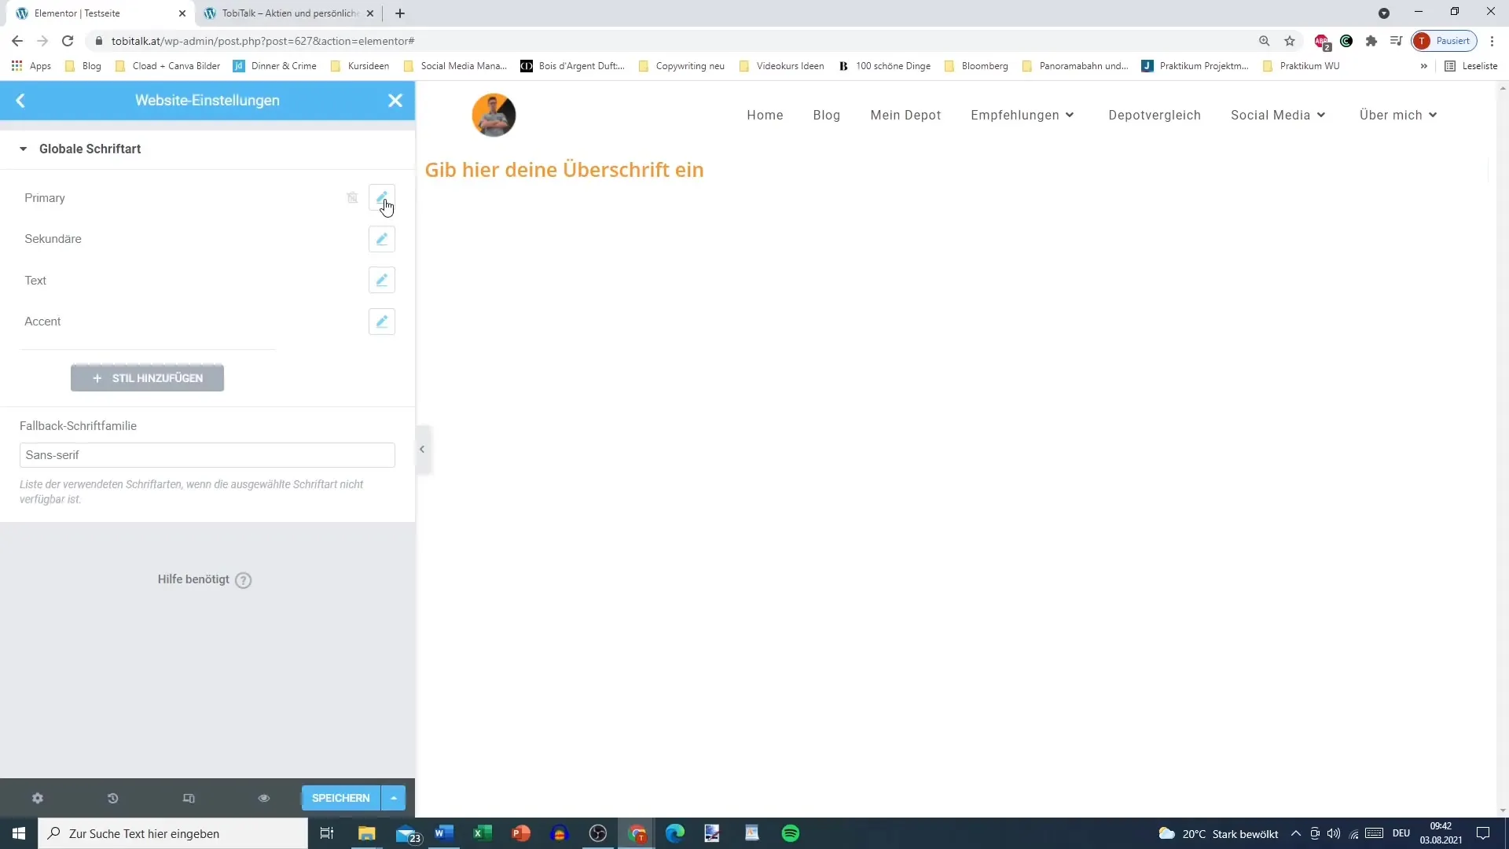Edit the Accent font style
Image resolution: width=1509 pixels, height=849 pixels.
pos(381,322)
